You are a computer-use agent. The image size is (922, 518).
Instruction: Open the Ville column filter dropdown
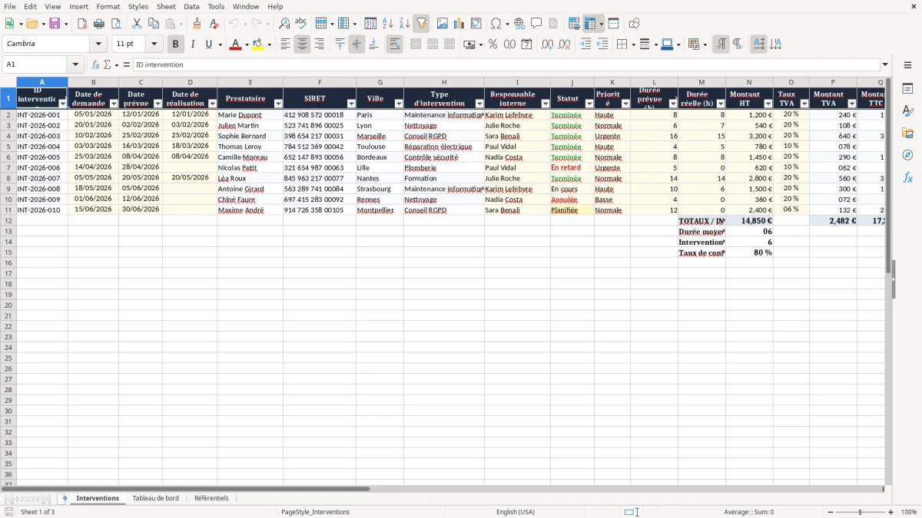pyautogui.click(x=398, y=104)
